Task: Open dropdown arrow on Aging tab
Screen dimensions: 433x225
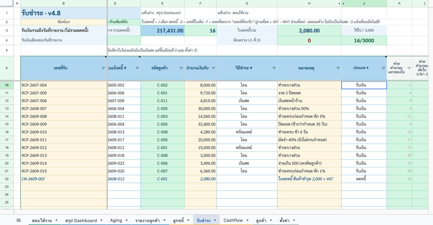Action: tap(127, 220)
